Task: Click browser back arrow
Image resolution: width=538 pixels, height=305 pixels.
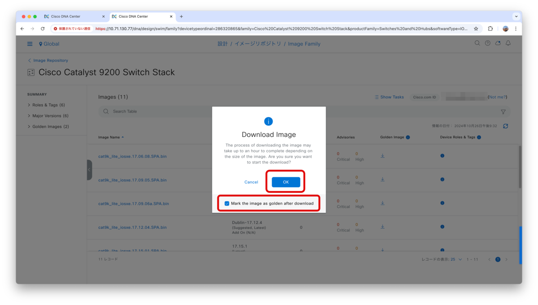Action: pyautogui.click(x=22, y=29)
